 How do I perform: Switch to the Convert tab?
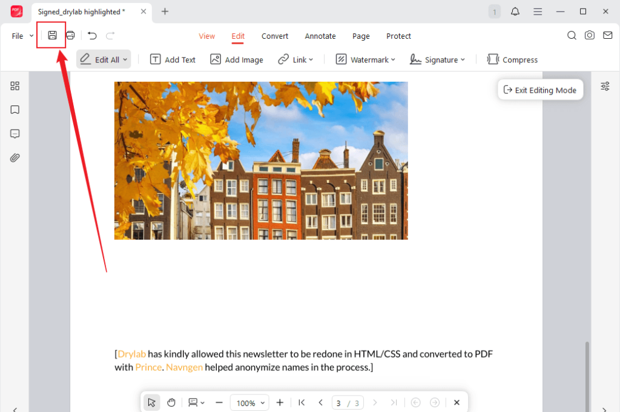(x=274, y=36)
